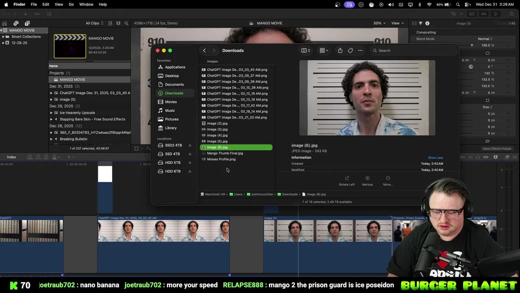Viewport: 520px width, 293px height.
Task: Open the File menu
Action: click(34, 4)
